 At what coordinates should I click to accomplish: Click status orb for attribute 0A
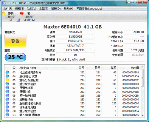7,99
